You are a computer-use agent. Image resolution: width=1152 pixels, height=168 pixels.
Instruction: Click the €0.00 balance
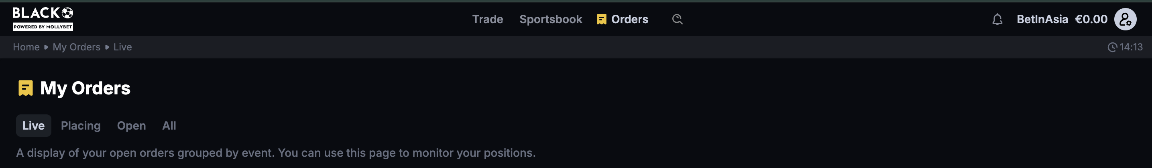[1091, 19]
